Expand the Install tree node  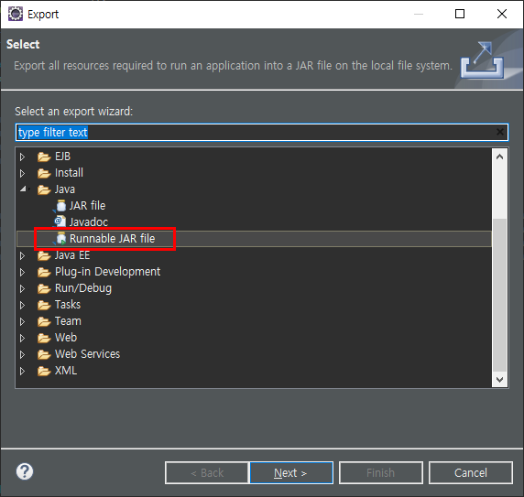(22, 173)
